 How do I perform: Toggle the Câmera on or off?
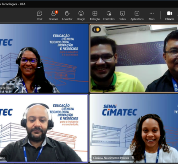[x=170, y=16]
